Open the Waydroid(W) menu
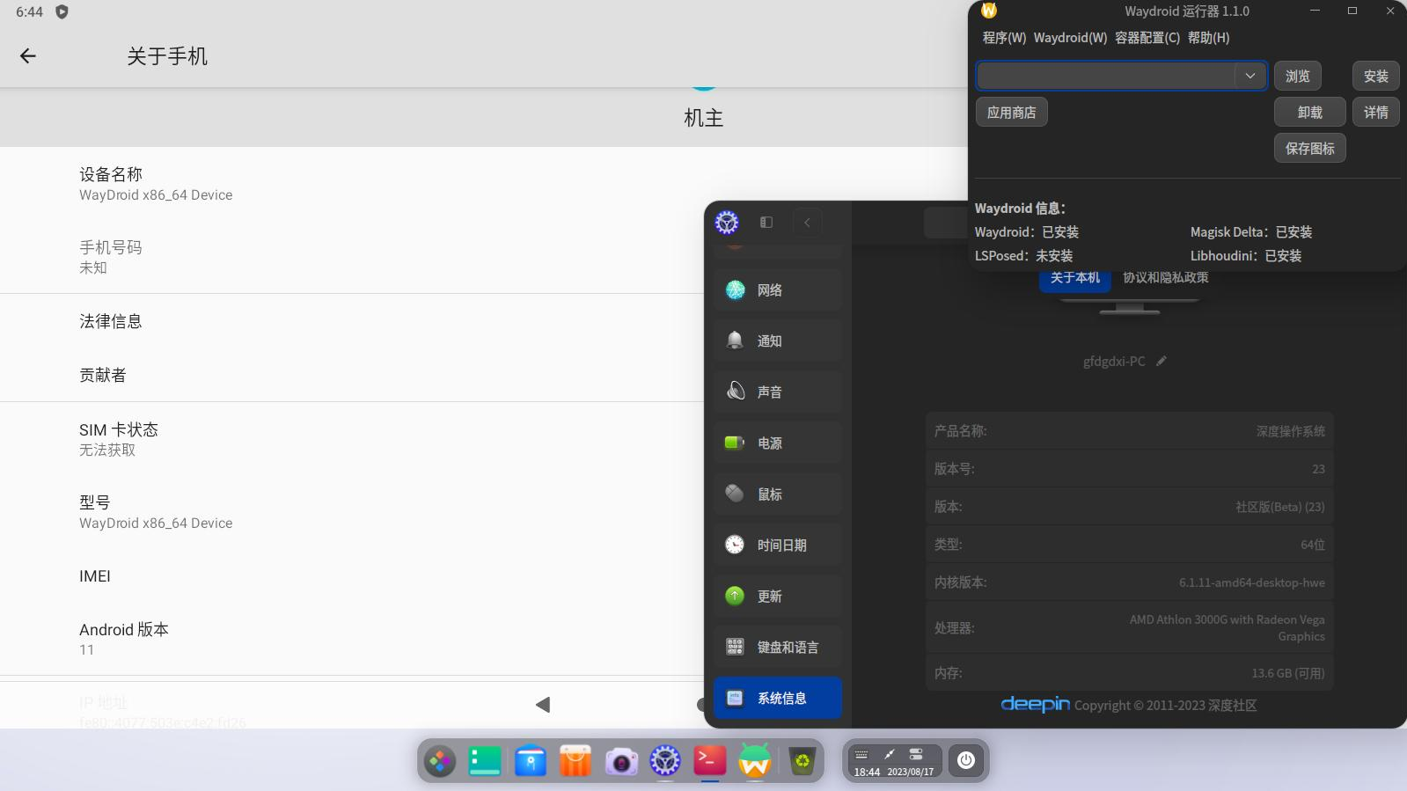Image resolution: width=1407 pixels, height=791 pixels. tap(1070, 38)
